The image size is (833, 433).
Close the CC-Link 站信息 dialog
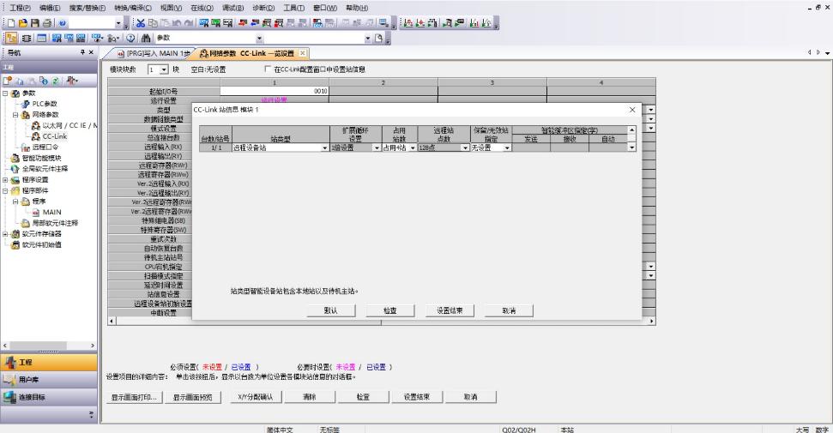[632, 110]
